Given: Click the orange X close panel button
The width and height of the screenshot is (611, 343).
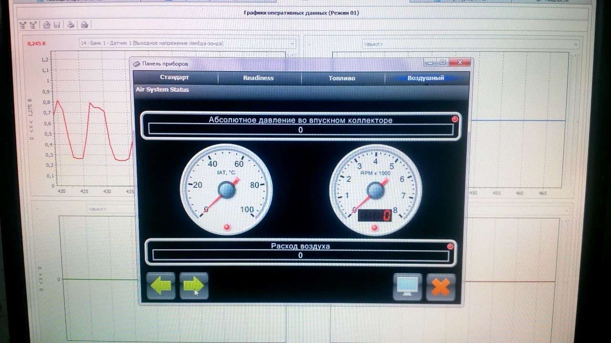Looking at the screenshot, I should [441, 287].
